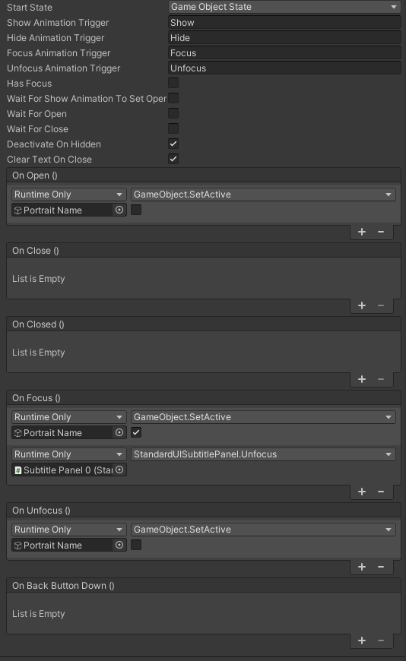This screenshot has height=661, width=406.
Task: Open StandardUISubtitlePanel.Unfocus function dropdown
Action: click(263, 454)
